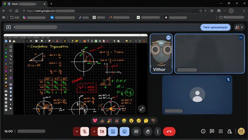Open pen tool options dropdown arrow

click(69, 41)
